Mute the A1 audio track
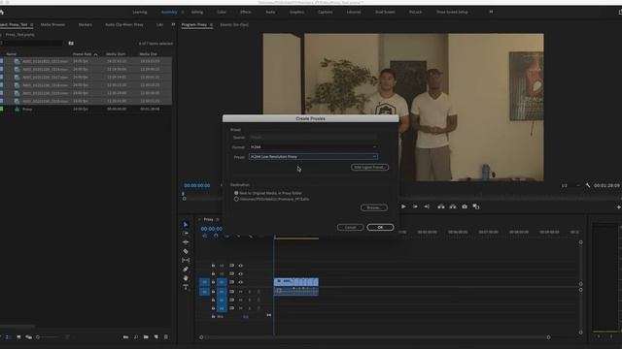Screen dimensions: 622x349 tap(240, 292)
